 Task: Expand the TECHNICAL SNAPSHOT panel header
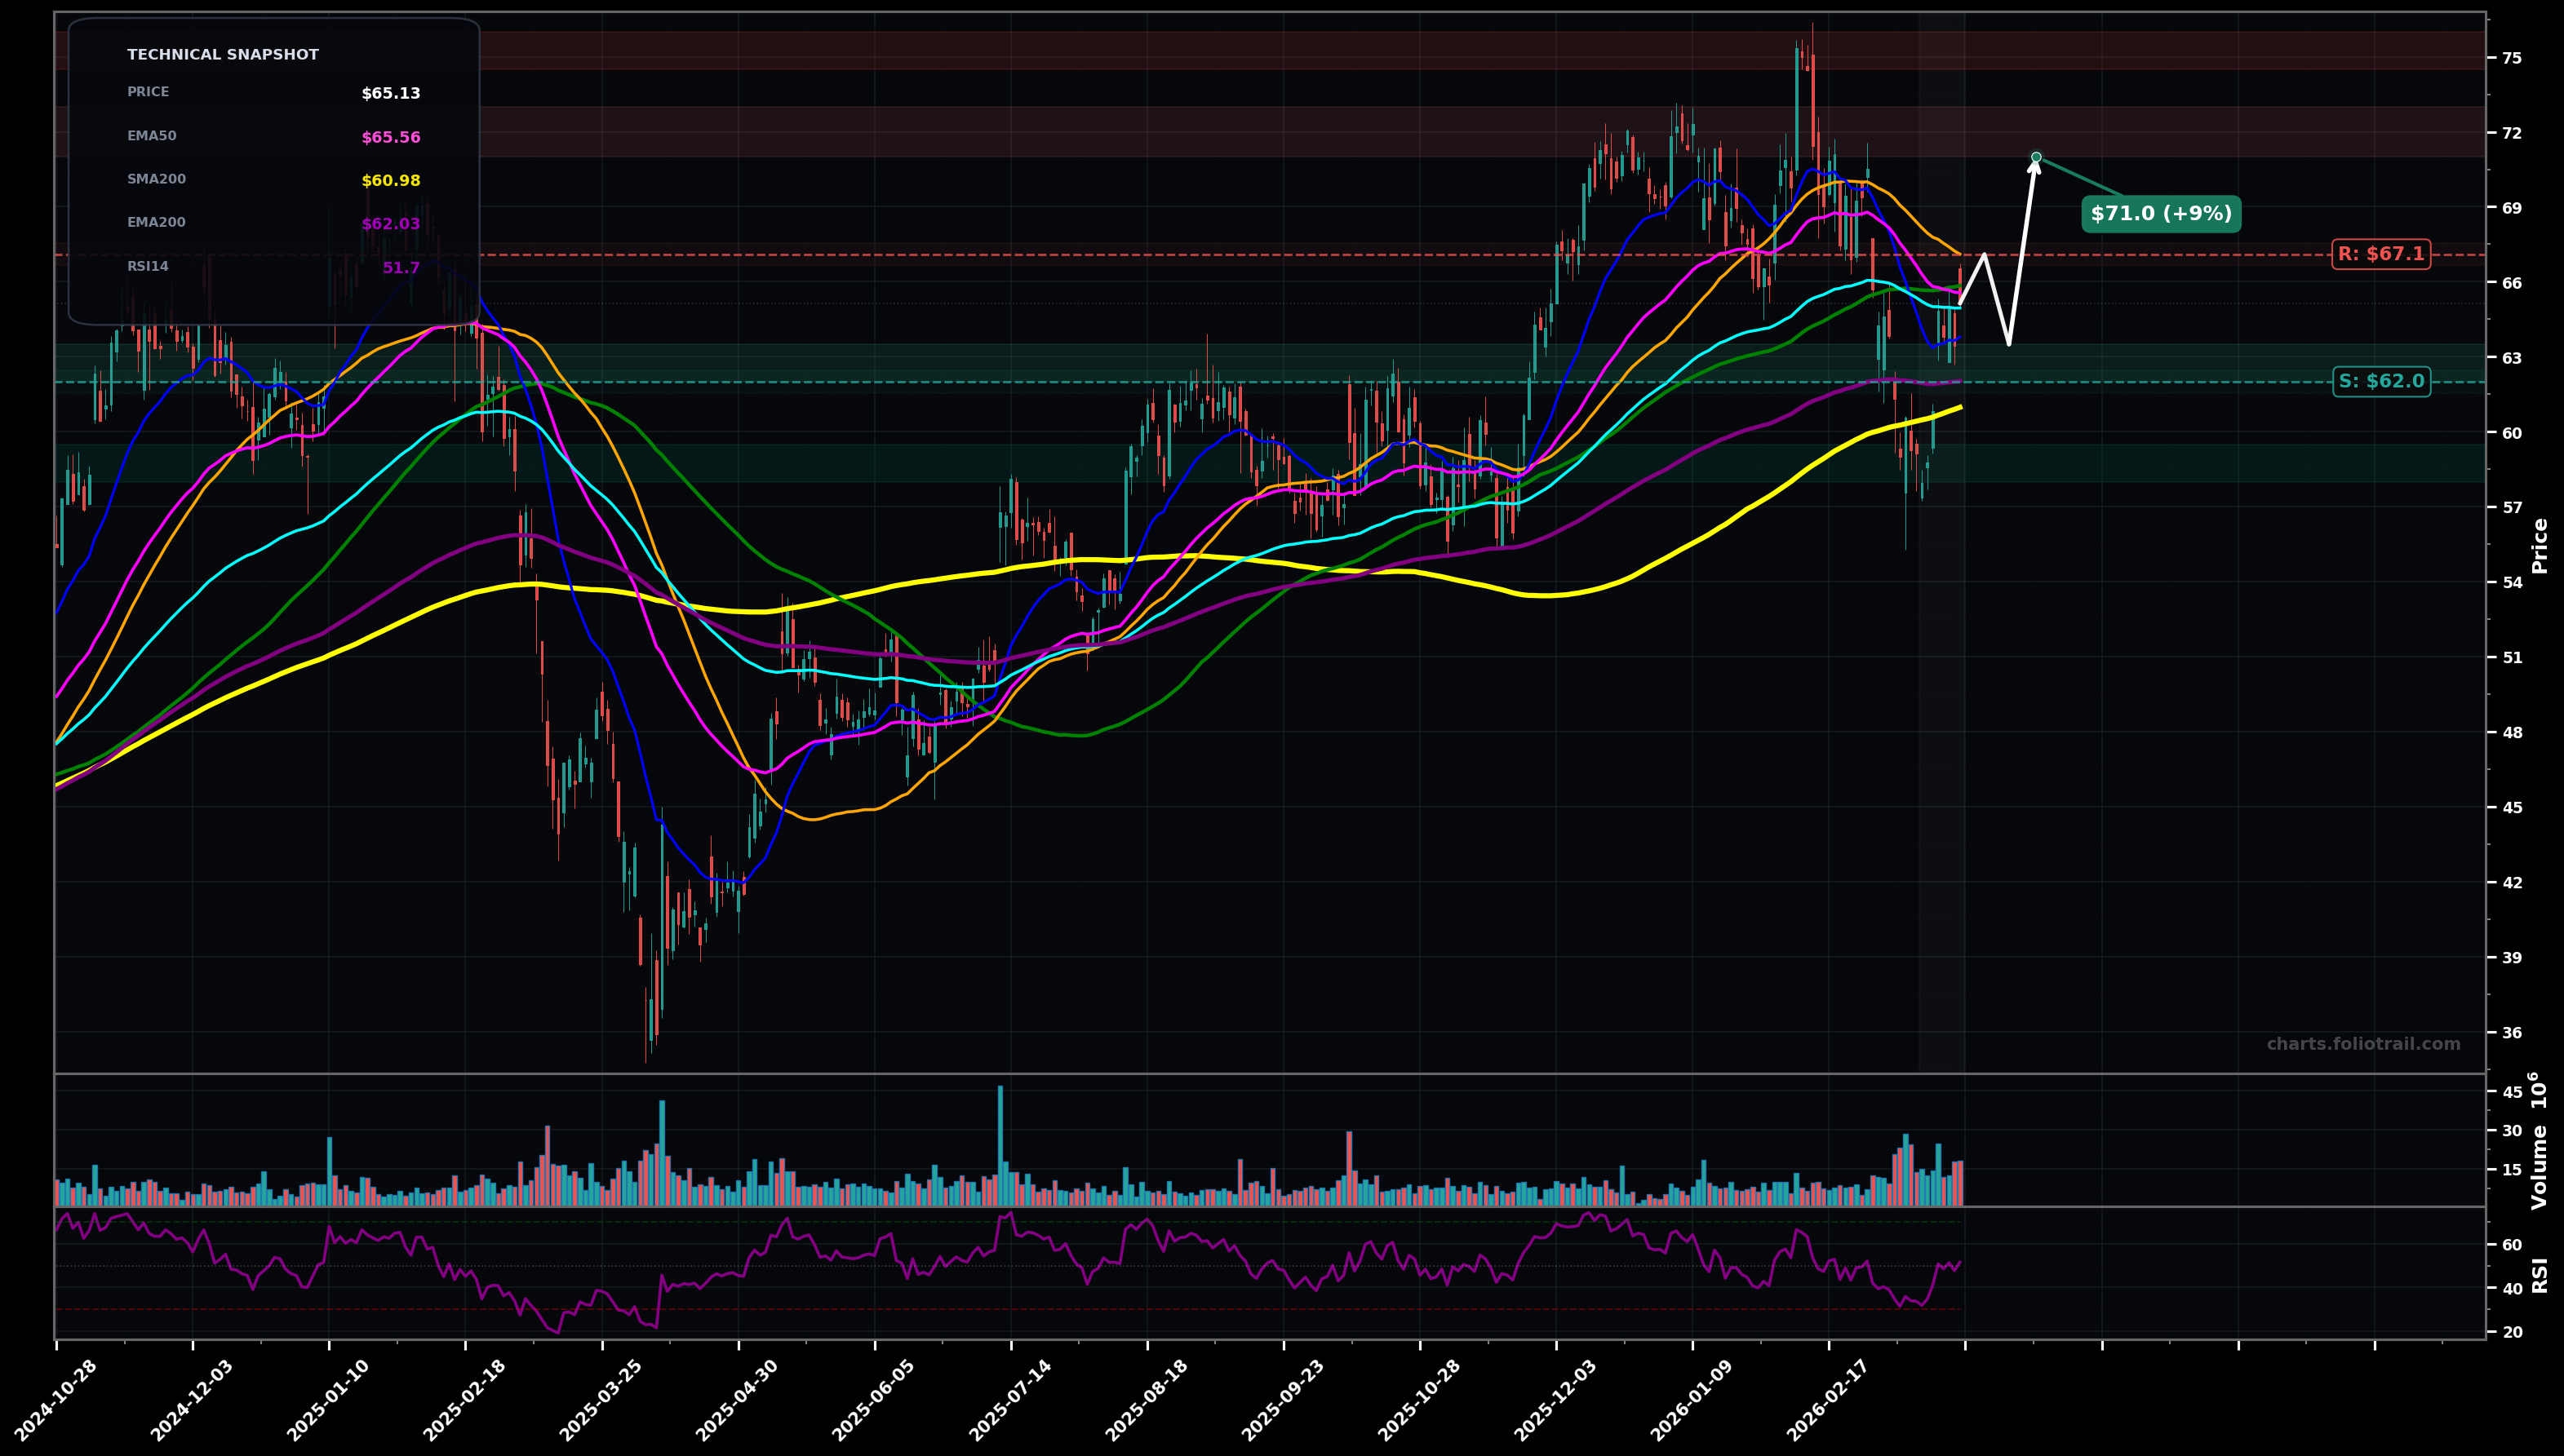pos(222,54)
